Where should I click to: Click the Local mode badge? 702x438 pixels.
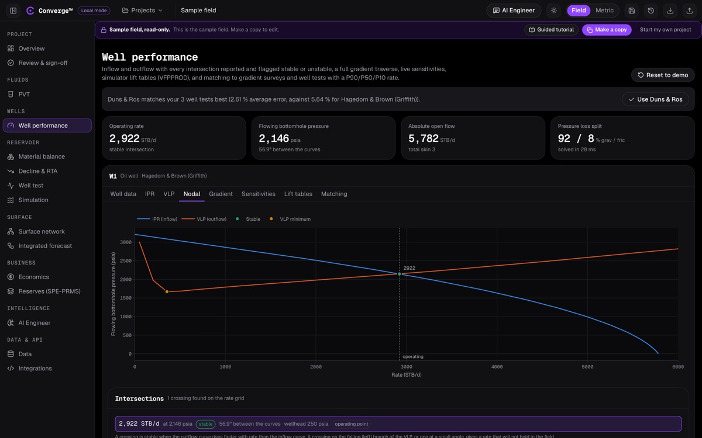click(94, 11)
